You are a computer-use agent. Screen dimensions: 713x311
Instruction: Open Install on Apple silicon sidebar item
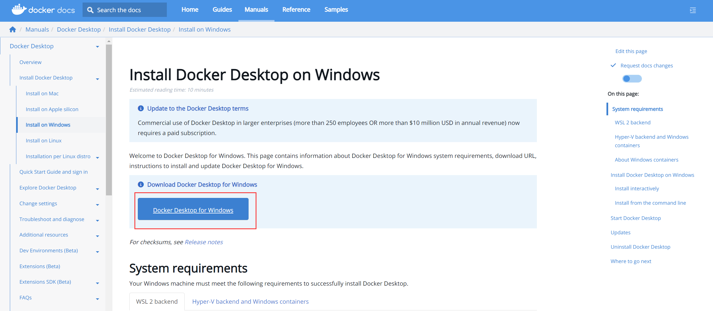tap(52, 109)
